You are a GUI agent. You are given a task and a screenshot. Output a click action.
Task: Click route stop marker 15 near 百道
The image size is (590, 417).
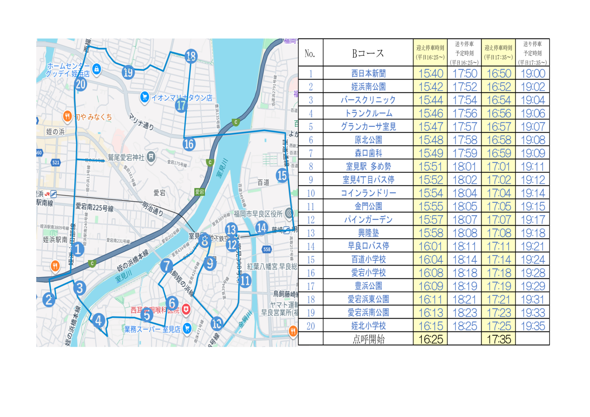click(x=282, y=175)
